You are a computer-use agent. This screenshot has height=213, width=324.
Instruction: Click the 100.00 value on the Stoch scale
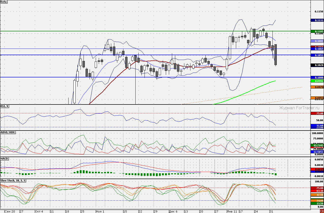319,182
